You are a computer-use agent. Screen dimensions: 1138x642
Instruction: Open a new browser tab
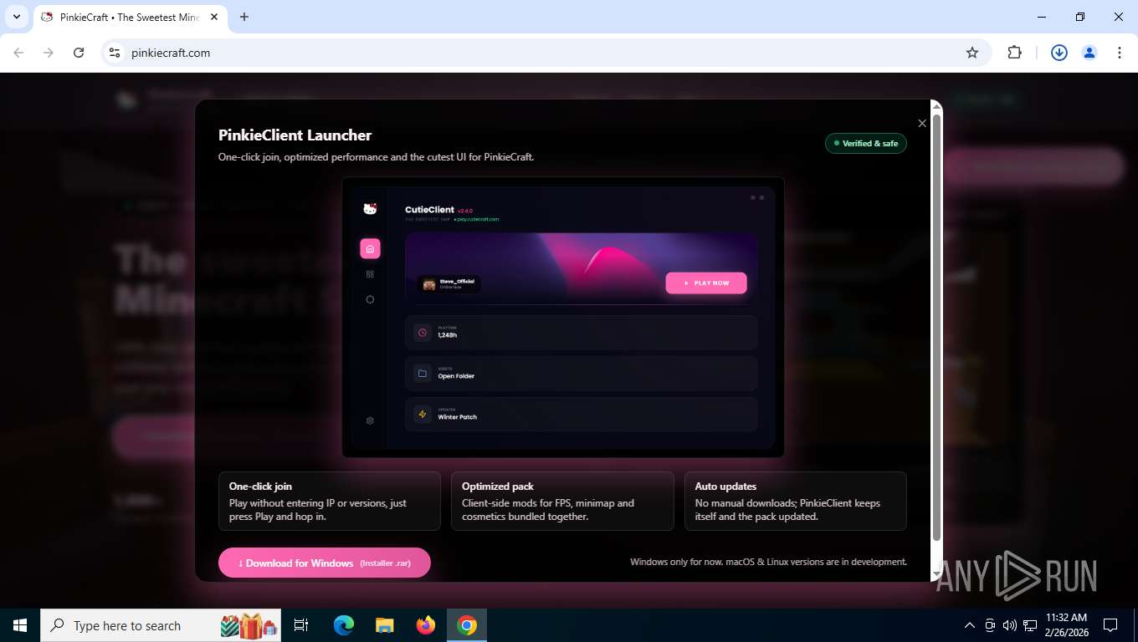[x=244, y=17]
